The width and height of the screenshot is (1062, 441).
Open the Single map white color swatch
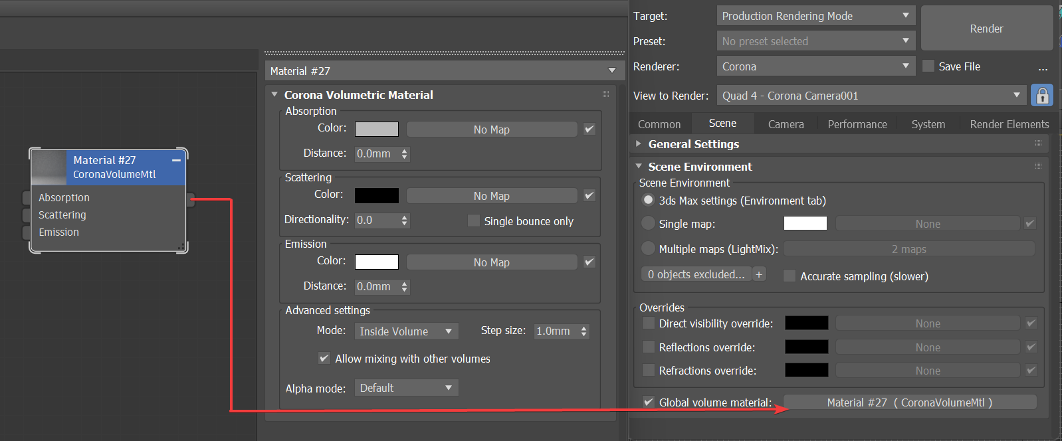805,223
